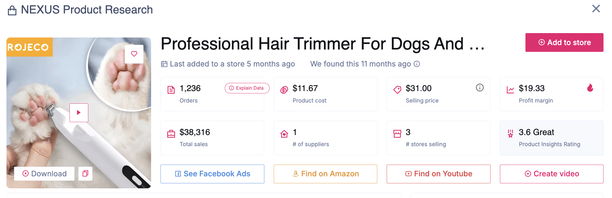The width and height of the screenshot is (612, 198).
Task: See Facebook Ads for this product
Action: 212,174
